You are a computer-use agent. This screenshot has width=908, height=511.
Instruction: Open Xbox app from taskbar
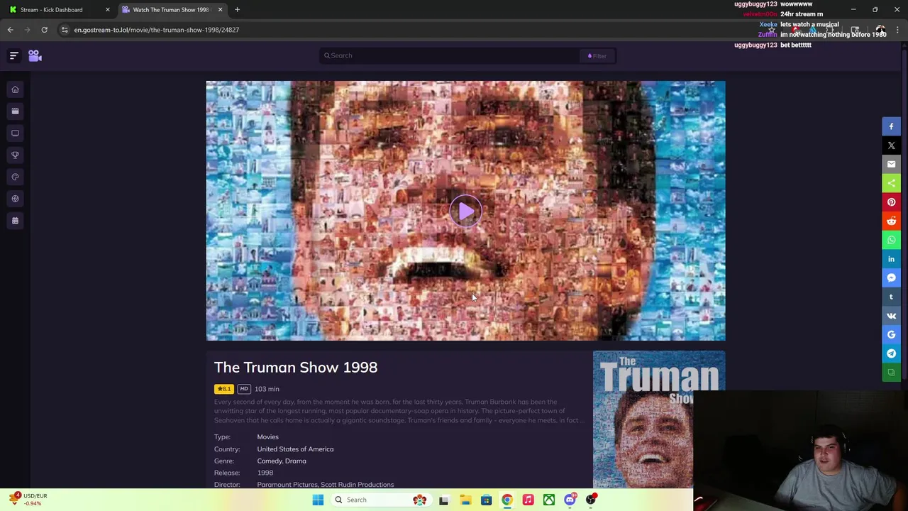pyautogui.click(x=549, y=500)
